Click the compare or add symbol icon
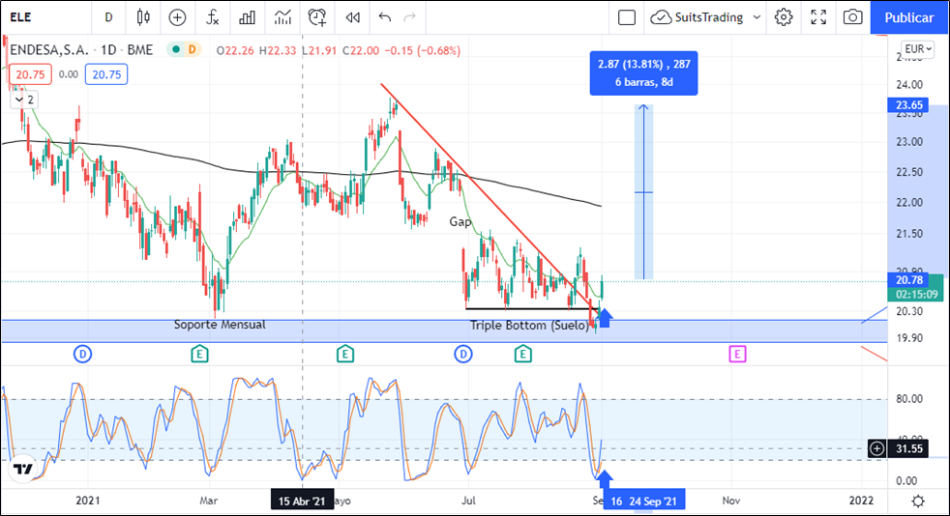 pos(177,17)
